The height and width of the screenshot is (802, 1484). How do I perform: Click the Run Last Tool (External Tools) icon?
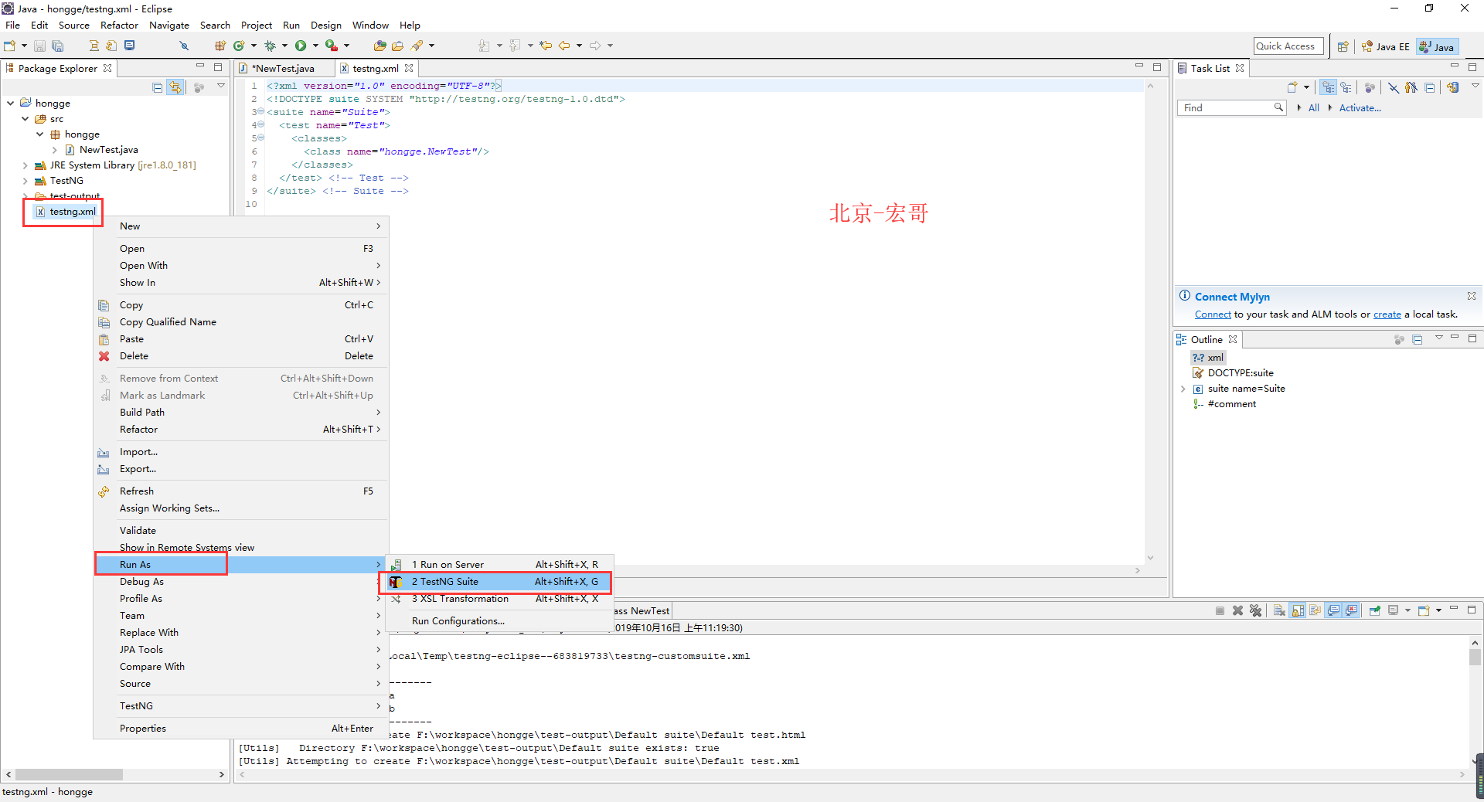(x=332, y=46)
